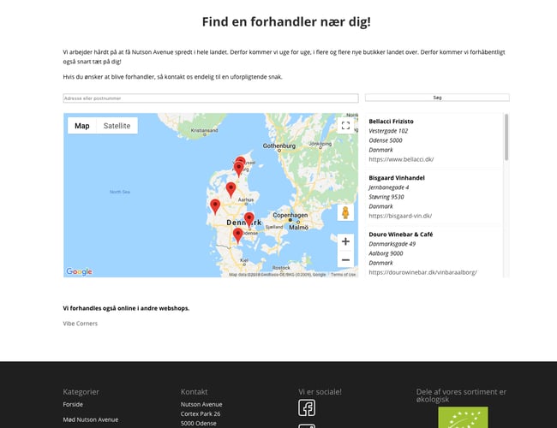Select the Bisgaard Vinhandel dealer name
The height and width of the screenshot is (428, 557).
coord(397,178)
